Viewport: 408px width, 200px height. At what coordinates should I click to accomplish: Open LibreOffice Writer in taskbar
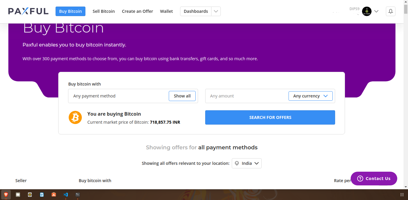coord(42,195)
